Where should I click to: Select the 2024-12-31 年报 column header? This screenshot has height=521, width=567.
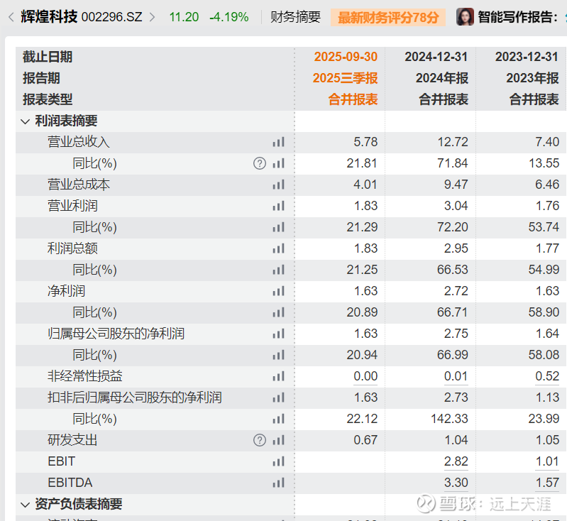point(436,78)
